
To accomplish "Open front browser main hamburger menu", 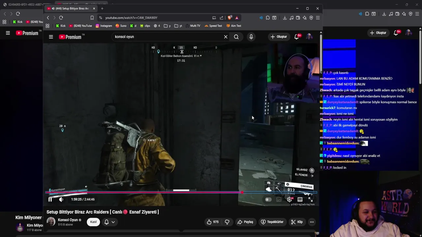I will coord(318,18).
